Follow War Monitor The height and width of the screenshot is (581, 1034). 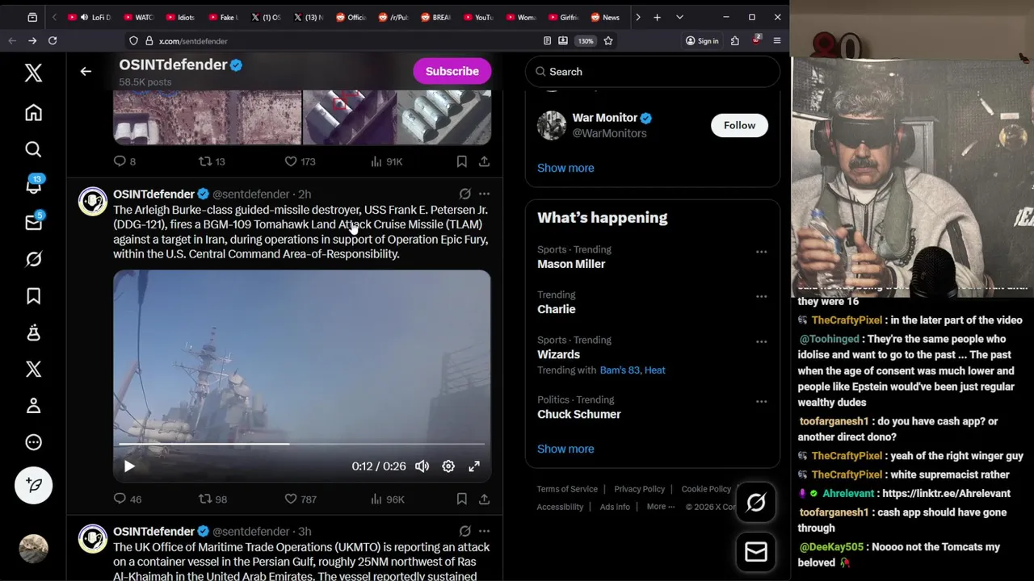coord(739,125)
